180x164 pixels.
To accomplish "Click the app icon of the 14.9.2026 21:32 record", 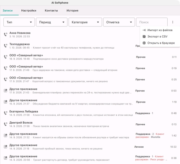I will 6,135.
